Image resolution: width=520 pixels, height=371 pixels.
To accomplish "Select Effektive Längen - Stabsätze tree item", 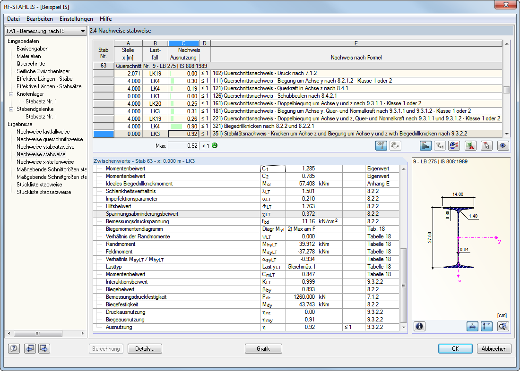I will (49, 86).
